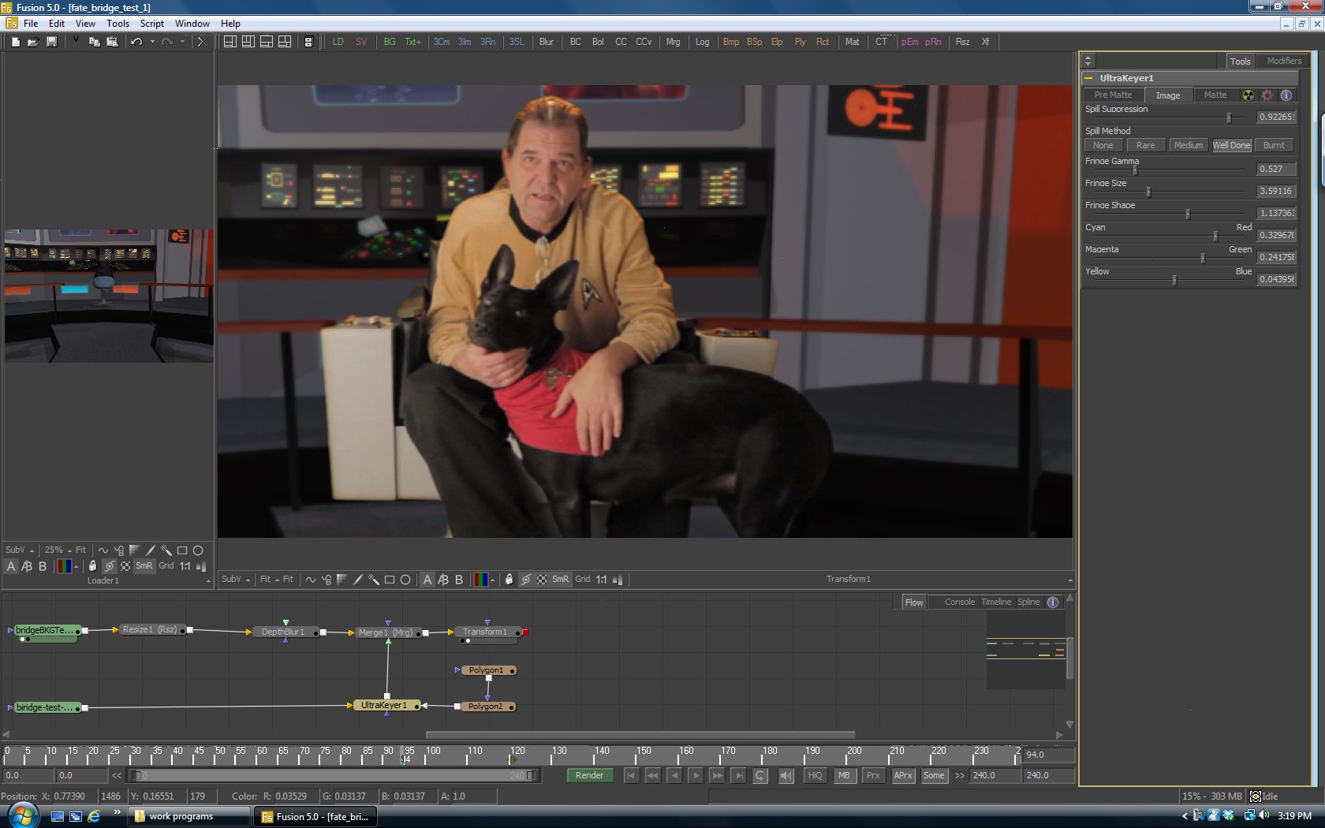Switch to the Timeline tab
1325x828 pixels.
click(x=996, y=602)
